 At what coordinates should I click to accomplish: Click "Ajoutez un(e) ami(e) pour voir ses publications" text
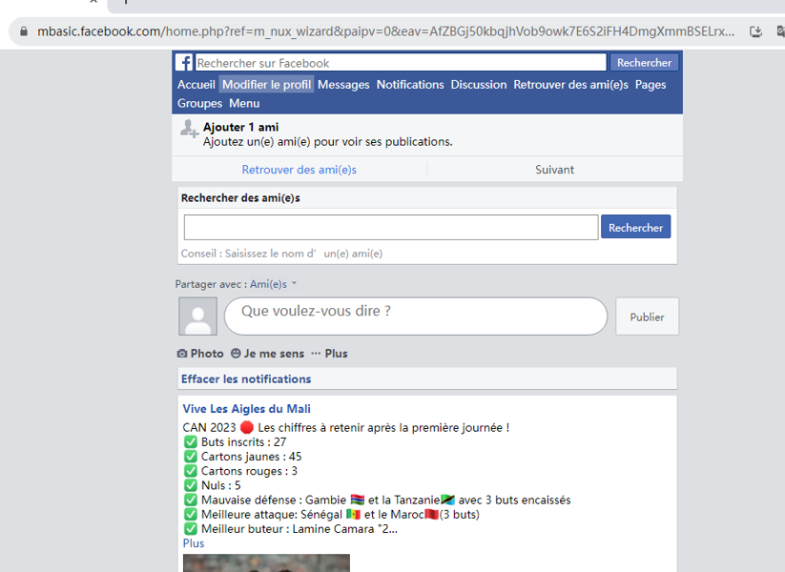pyautogui.click(x=327, y=142)
